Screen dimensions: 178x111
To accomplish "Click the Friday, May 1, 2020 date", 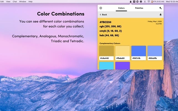I will [x=155, y=22].
